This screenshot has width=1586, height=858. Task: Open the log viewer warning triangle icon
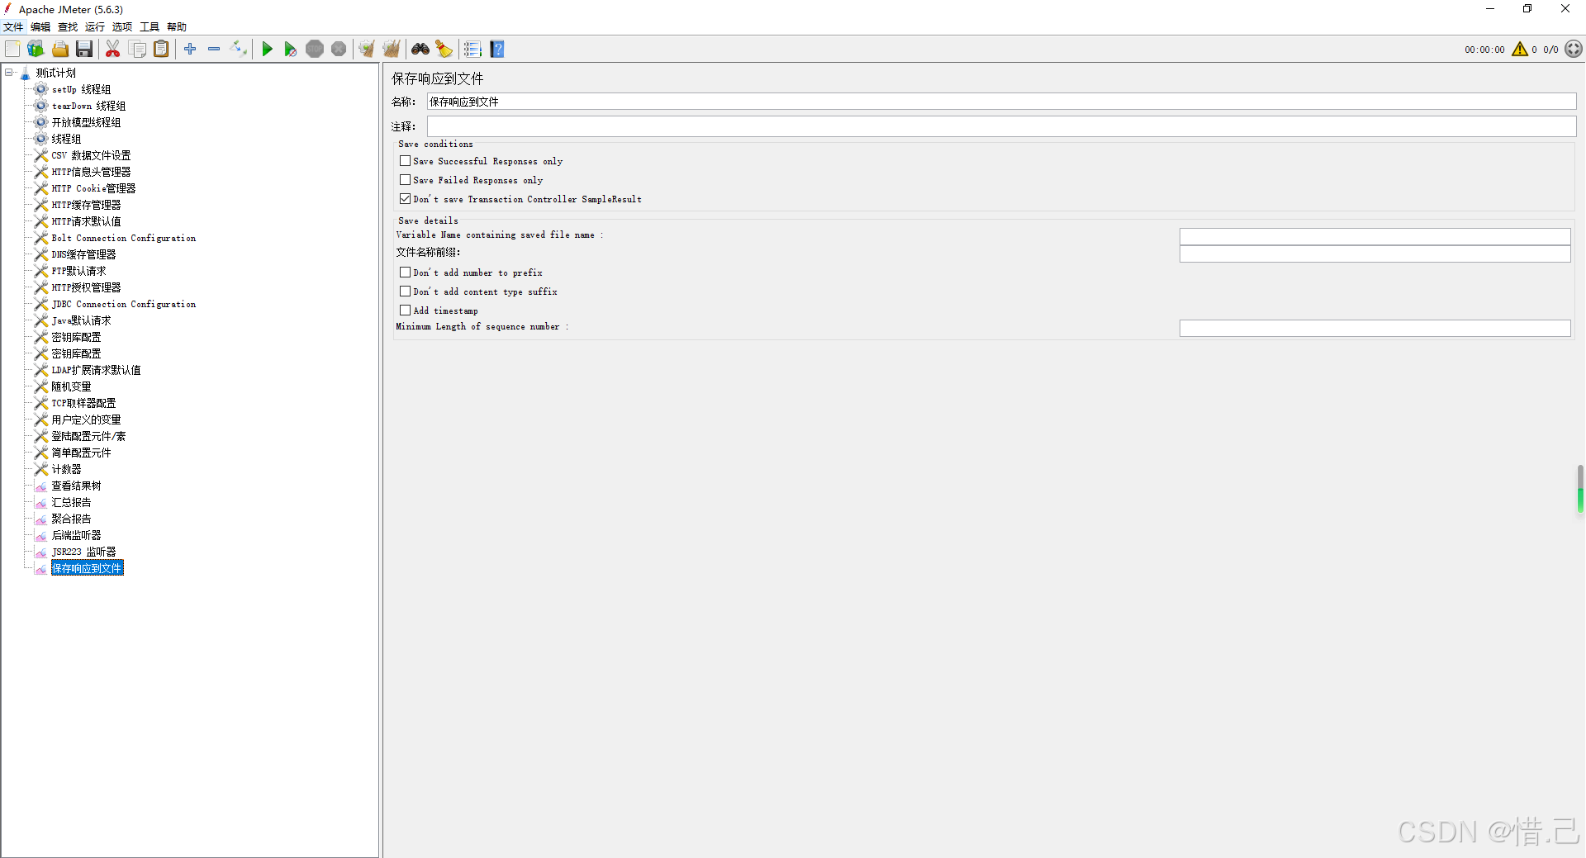coord(1519,50)
